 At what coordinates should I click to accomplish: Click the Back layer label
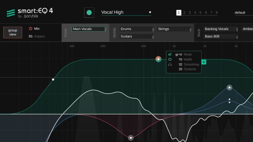199,33
